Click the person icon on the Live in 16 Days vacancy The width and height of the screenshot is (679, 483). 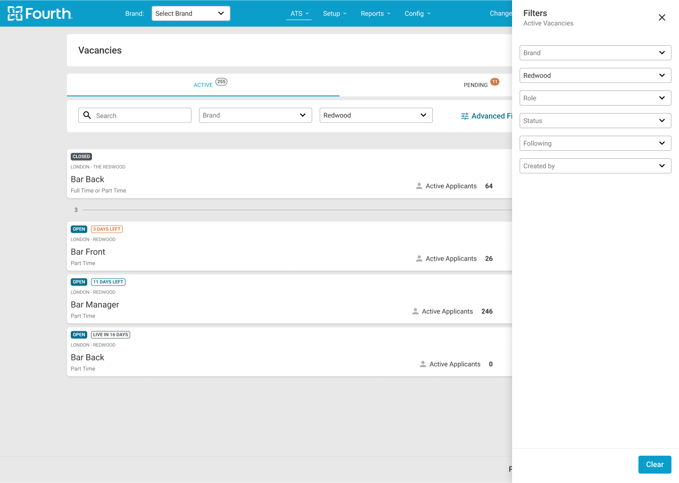point(422,364)
